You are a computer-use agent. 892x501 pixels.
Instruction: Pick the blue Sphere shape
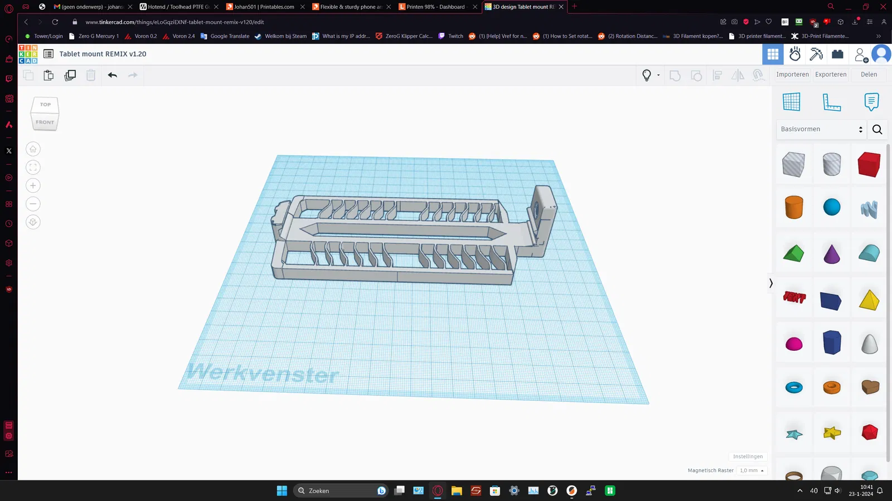click(x=832, y=207)
